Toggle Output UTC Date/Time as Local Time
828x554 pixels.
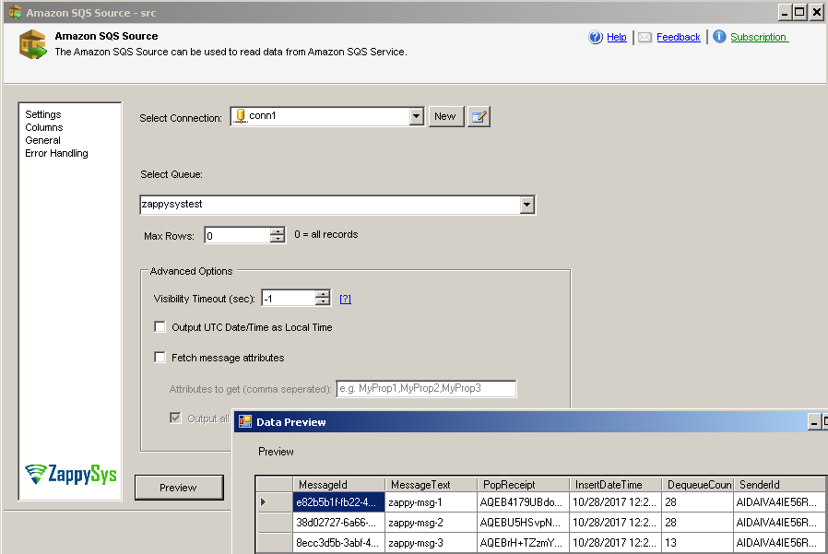pos(160,327)
